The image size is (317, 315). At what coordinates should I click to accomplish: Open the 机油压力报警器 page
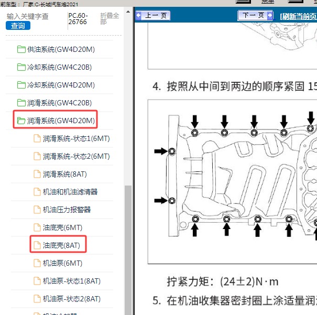tap(67, 210)
